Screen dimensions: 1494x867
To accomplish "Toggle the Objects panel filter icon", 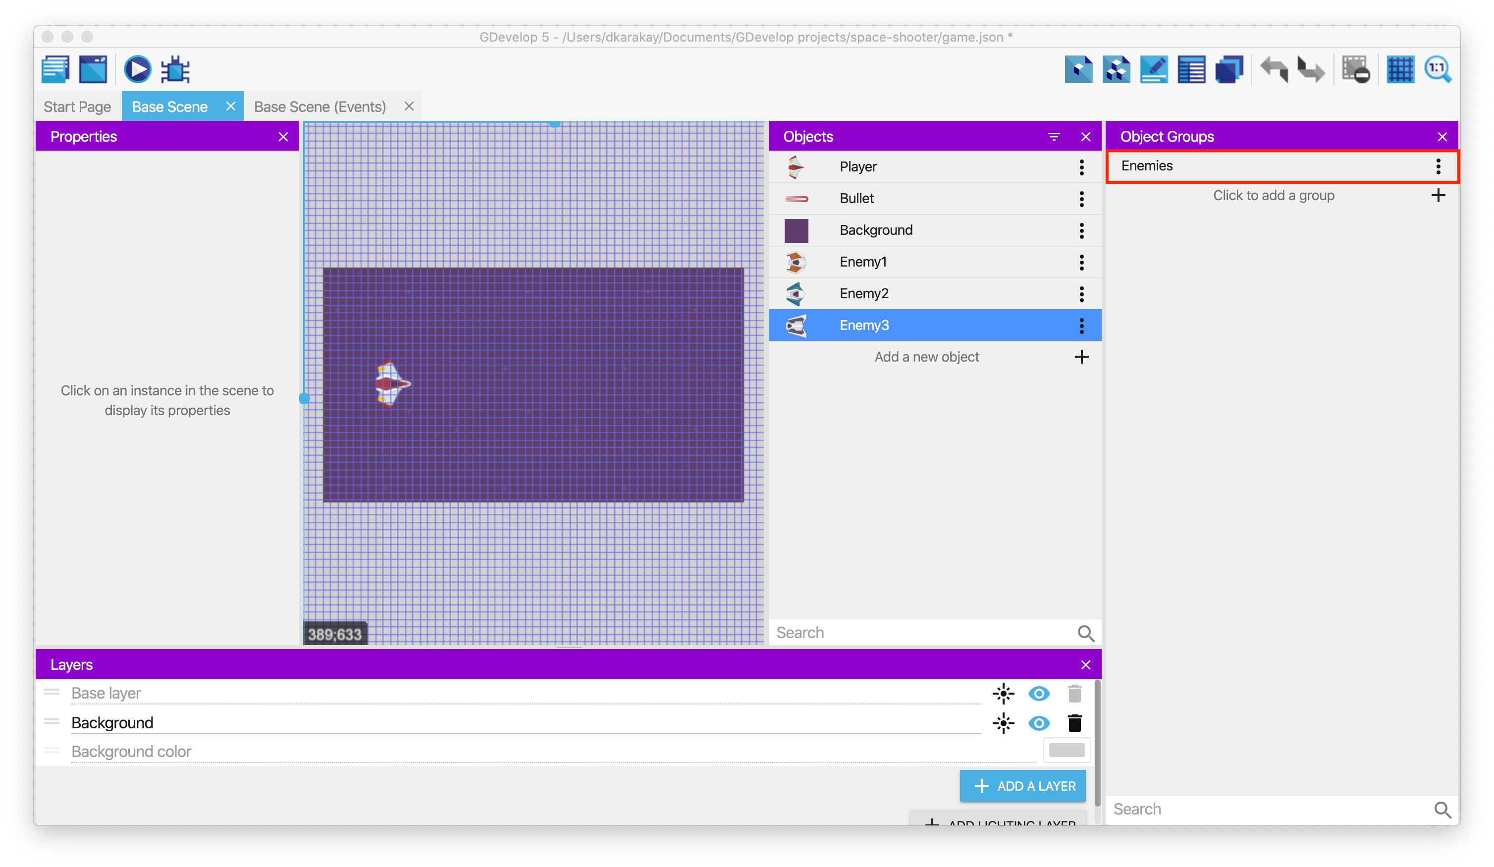I will pos(1054,137).
